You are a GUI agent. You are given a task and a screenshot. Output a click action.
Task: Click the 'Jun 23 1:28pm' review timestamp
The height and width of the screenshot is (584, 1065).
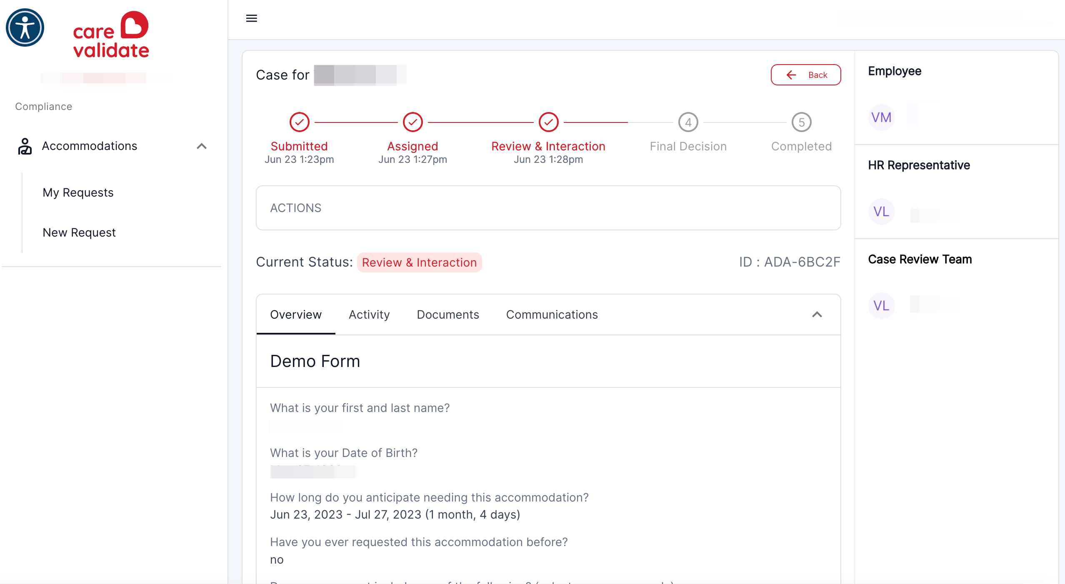(548, 160)
